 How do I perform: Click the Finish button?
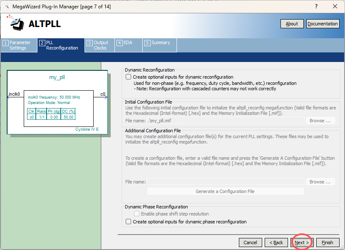(x=328, y=243)
